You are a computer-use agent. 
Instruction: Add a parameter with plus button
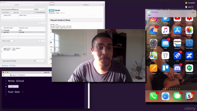click(x=40, y=41)
